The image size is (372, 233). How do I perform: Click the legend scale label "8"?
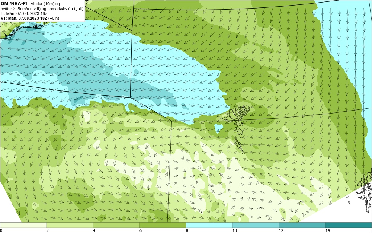click(x=187, y=230)
